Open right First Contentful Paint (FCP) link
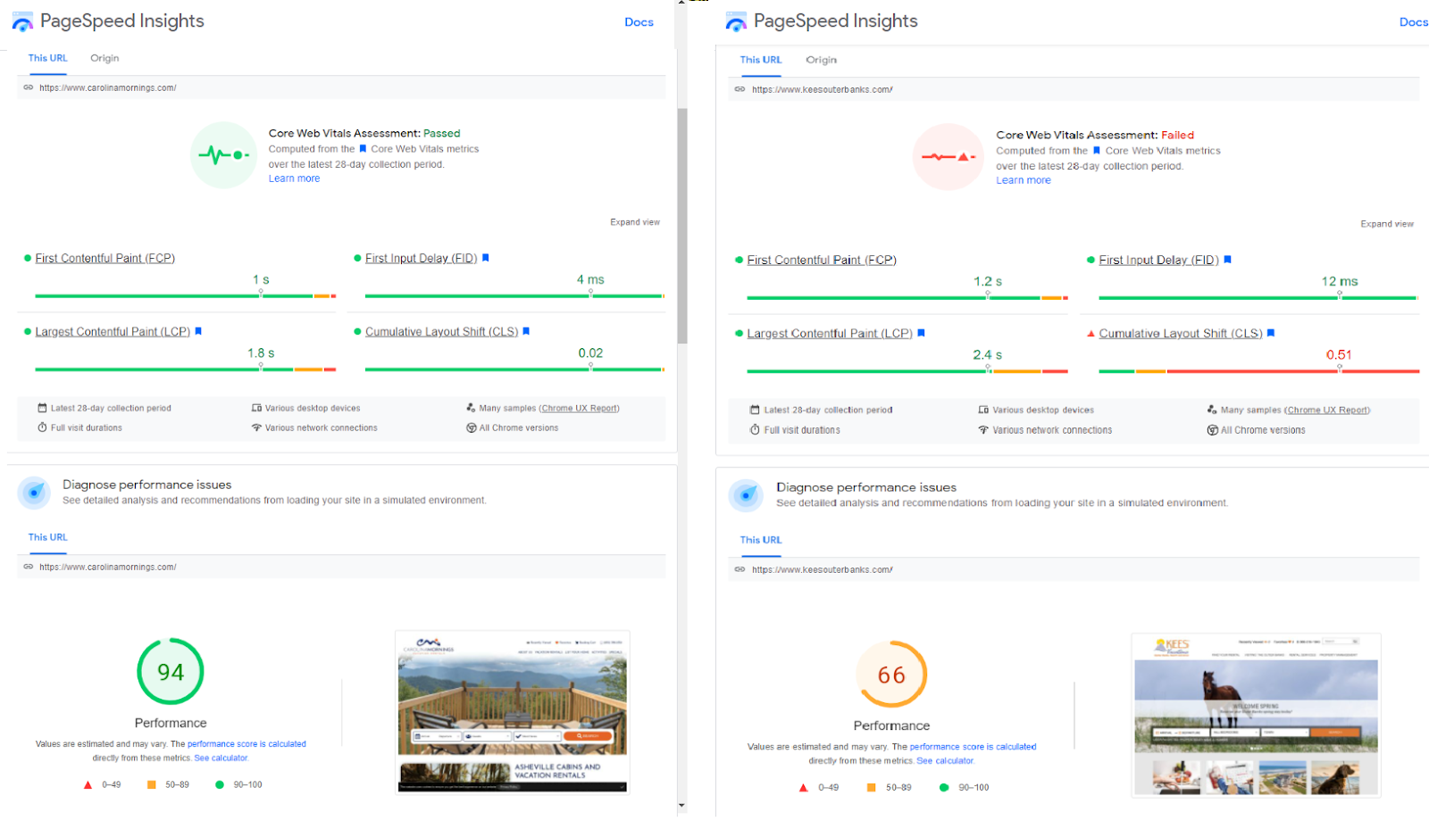 tap(822, 260)
